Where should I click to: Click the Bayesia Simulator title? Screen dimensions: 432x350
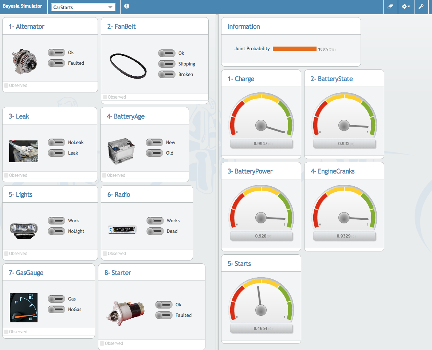coord(23,7)
